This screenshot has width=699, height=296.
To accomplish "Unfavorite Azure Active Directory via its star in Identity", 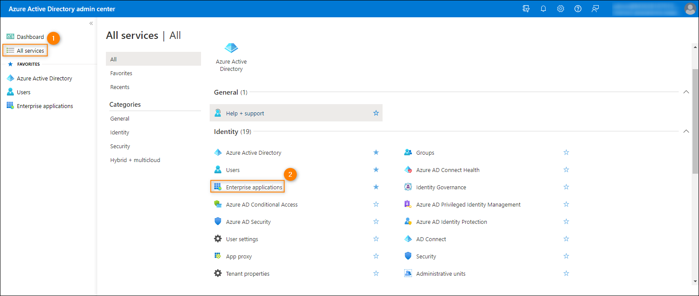I will click(376, 152).
